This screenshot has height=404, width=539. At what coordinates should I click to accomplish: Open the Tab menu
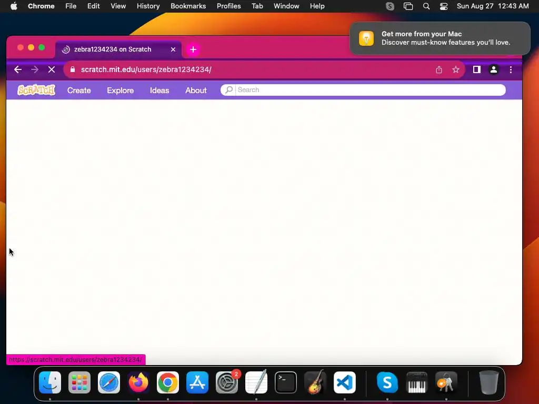[257, 6]
